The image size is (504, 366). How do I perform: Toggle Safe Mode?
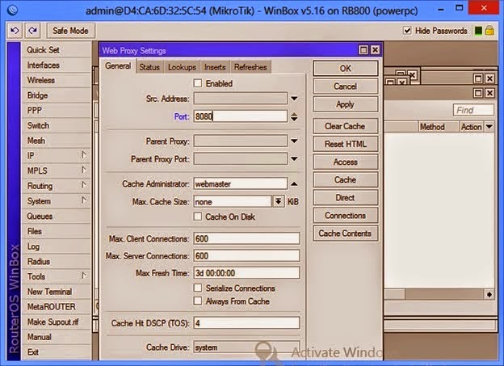71,31
